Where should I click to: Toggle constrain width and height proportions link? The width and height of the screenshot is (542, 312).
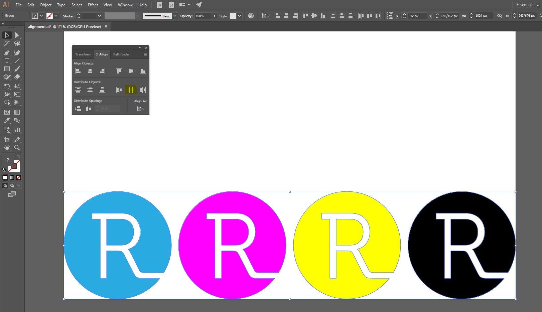tap(500, 16)
